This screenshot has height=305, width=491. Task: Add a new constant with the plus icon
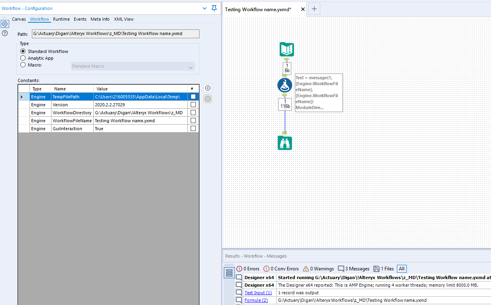point(207,88)
